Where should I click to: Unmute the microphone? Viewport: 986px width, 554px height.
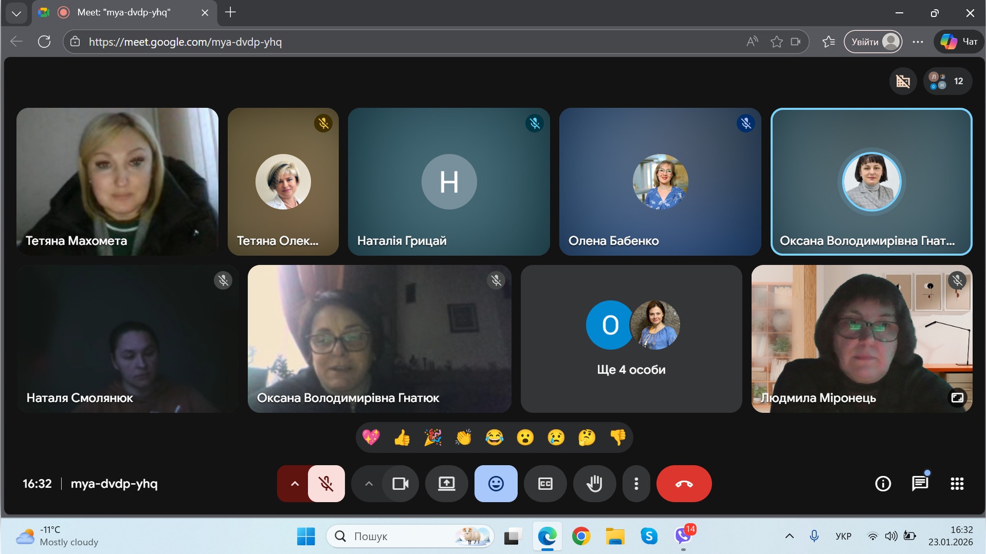tap(326, 484)
